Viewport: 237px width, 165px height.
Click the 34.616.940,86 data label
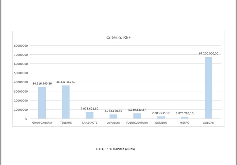tap(42, 83)
